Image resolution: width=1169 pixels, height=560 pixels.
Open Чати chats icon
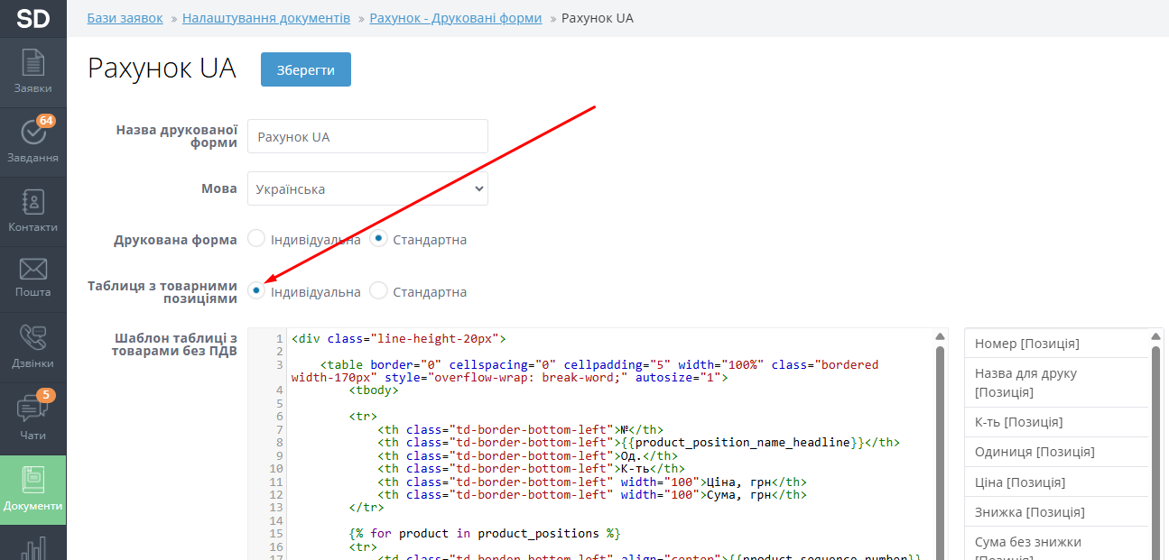(x=32, y=418)
